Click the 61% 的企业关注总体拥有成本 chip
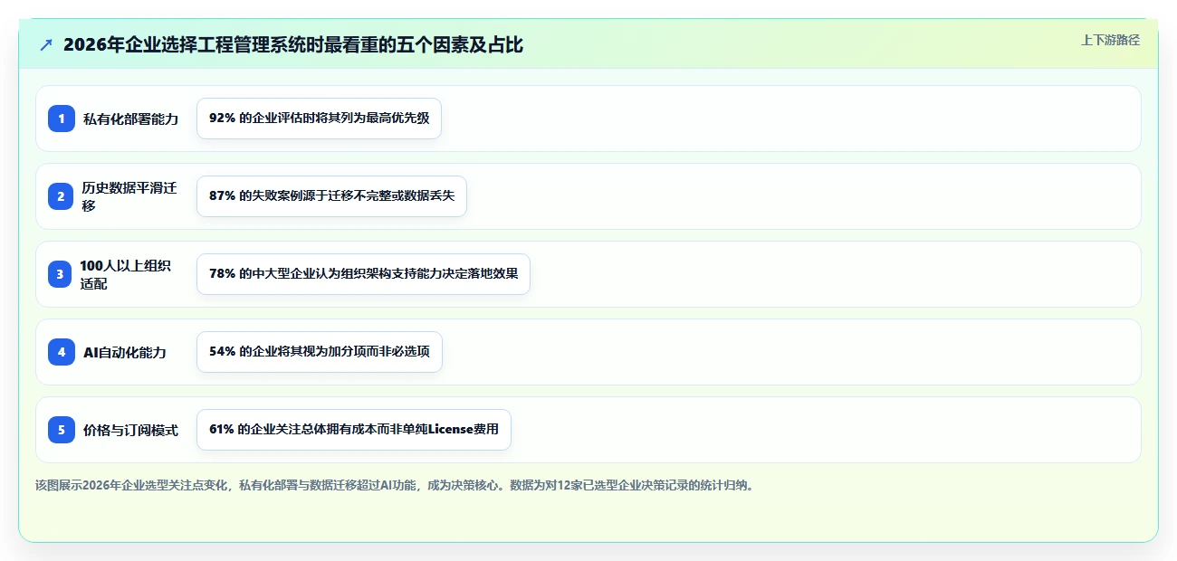 pyautogui.click(x=354, y=430)
